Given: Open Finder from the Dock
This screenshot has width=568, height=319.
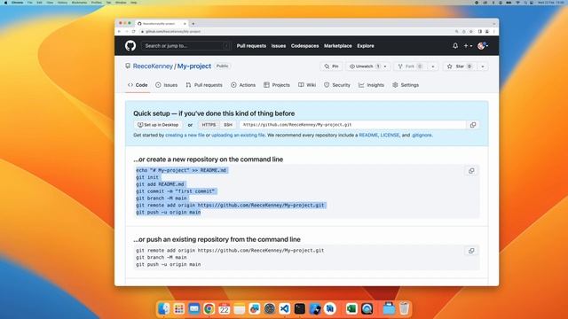Looking at the screenshot, I should (x=163, y=308).
